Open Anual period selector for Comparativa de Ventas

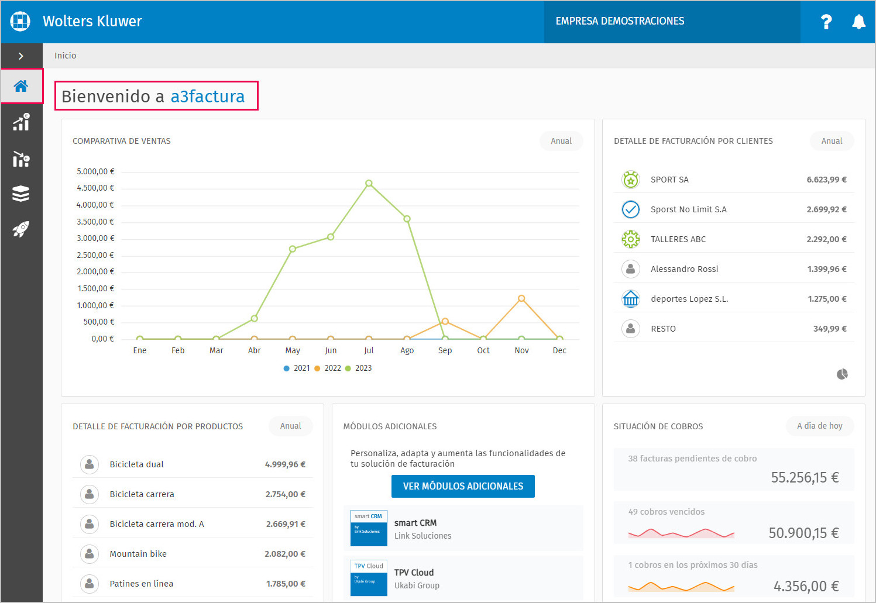pos(561,141)
